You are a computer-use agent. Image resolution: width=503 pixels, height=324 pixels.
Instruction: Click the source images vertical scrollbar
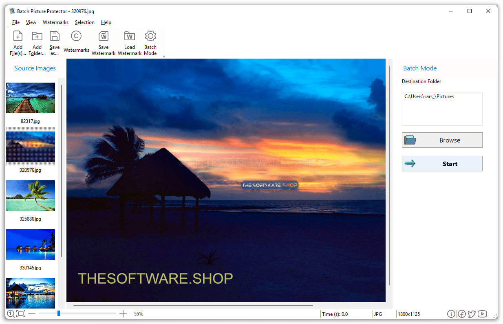click(62, 171)
